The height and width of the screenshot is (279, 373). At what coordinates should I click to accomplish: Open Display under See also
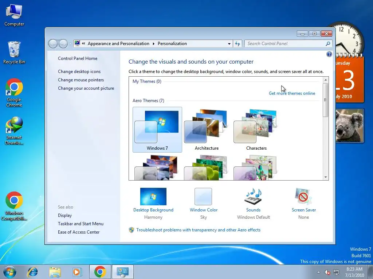[x=65, y=215]
